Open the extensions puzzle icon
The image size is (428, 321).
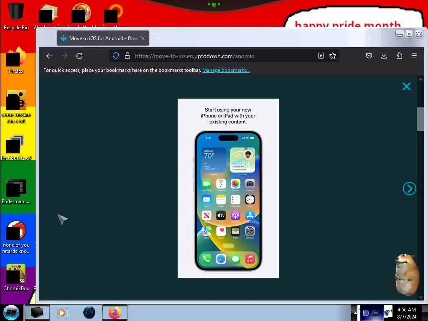(x=399, y=56)
